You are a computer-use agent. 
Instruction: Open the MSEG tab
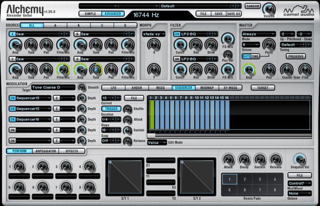[x=160, y=88]
